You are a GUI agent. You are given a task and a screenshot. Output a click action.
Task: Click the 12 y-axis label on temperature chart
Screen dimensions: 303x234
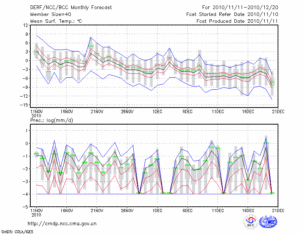25,25
